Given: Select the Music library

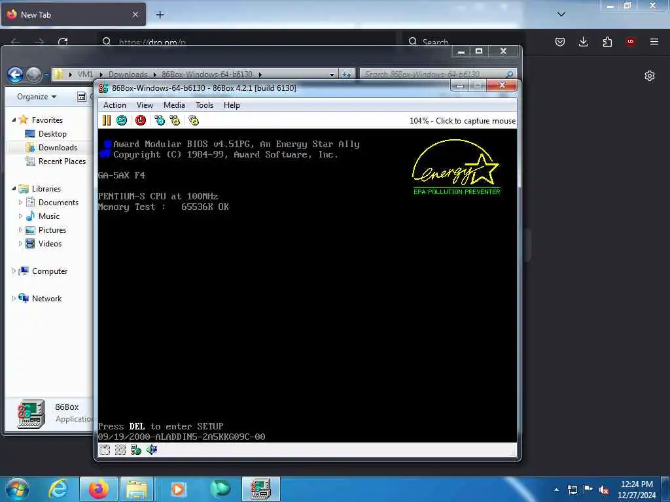Looking at the screenshot, I should (49, 216).
